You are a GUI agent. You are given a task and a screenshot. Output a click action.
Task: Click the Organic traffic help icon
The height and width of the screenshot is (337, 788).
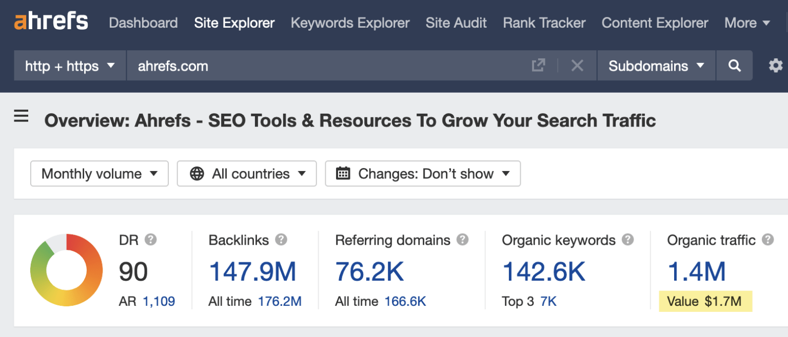point(768,240)
